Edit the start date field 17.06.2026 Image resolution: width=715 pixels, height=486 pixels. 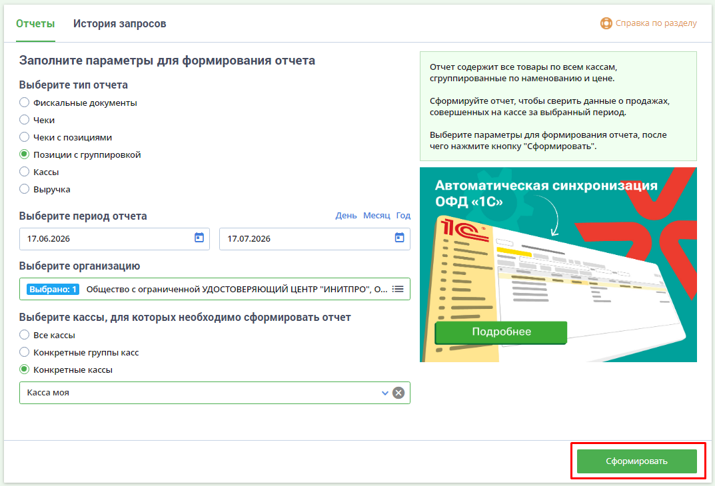click(115, 239)
